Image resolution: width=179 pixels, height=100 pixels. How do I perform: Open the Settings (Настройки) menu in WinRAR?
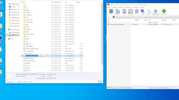(x=135, y=7)
